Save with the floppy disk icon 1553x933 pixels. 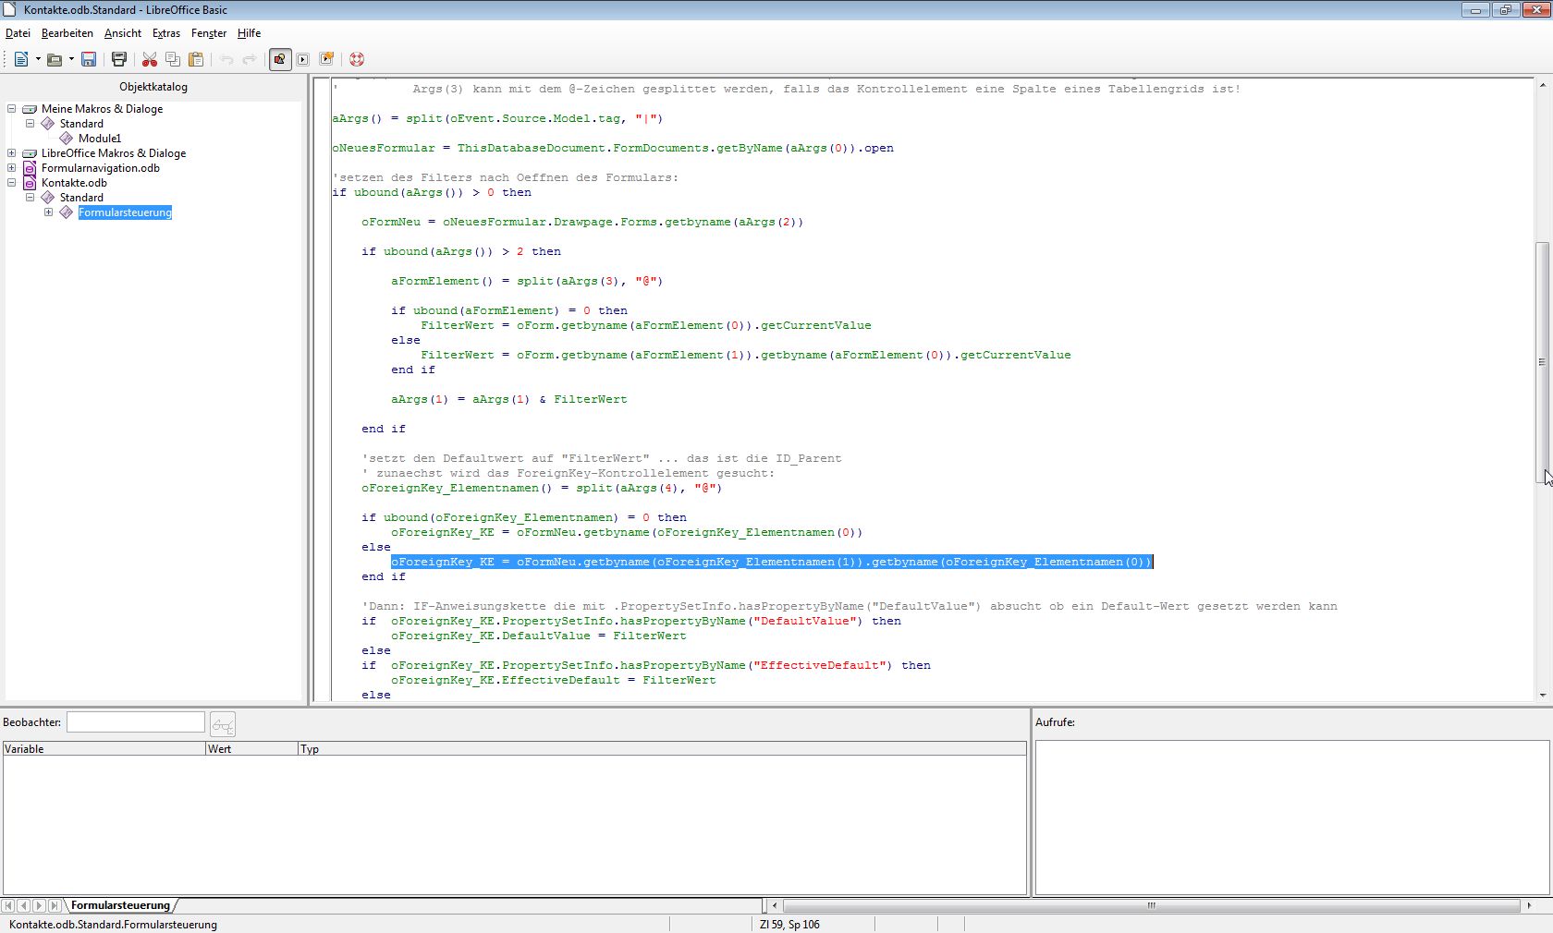tap(89, 59)
